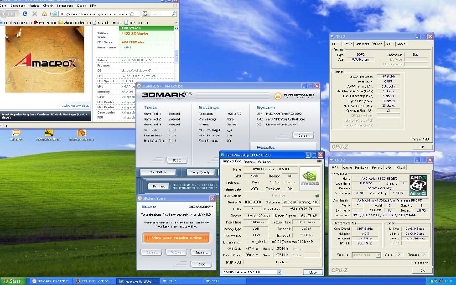Click the site identity icon in address bar
The width and height of the screenshot is (456, 285).
[55, 13]
